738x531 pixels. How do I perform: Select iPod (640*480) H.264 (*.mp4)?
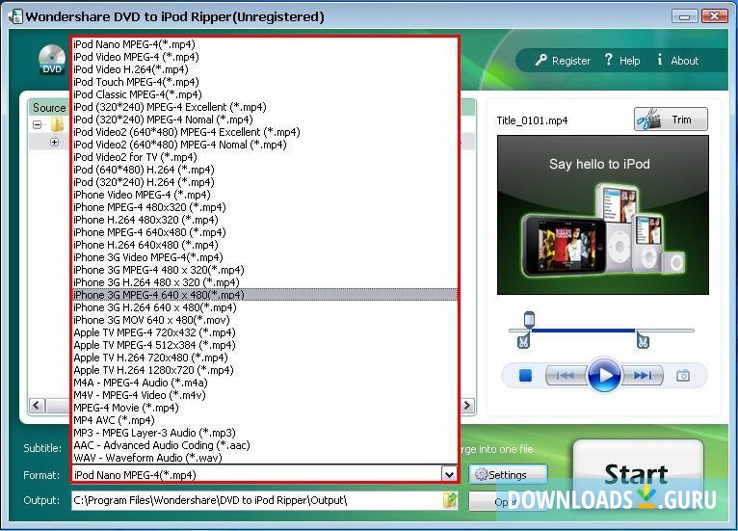click(x=265, y=170)
